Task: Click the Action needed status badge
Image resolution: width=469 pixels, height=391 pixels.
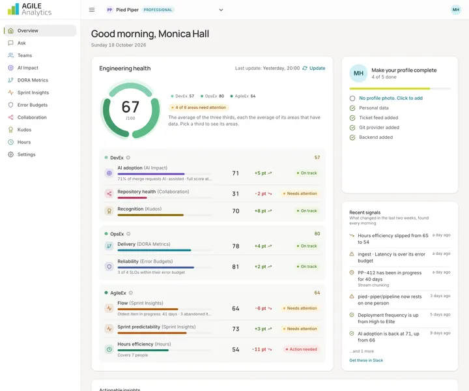Action: tap(301, 349)
